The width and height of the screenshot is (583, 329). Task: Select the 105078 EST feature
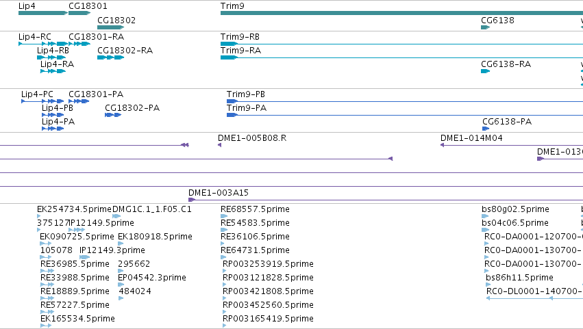46,257
